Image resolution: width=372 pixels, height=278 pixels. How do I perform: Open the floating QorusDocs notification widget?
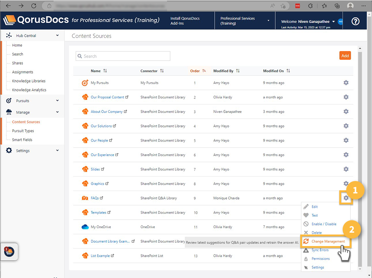tap(9, 252)
